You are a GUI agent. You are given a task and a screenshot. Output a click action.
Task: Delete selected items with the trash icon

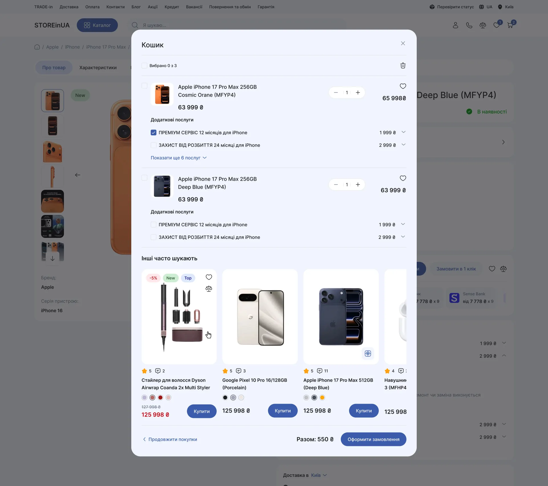(x=403, y=65)
